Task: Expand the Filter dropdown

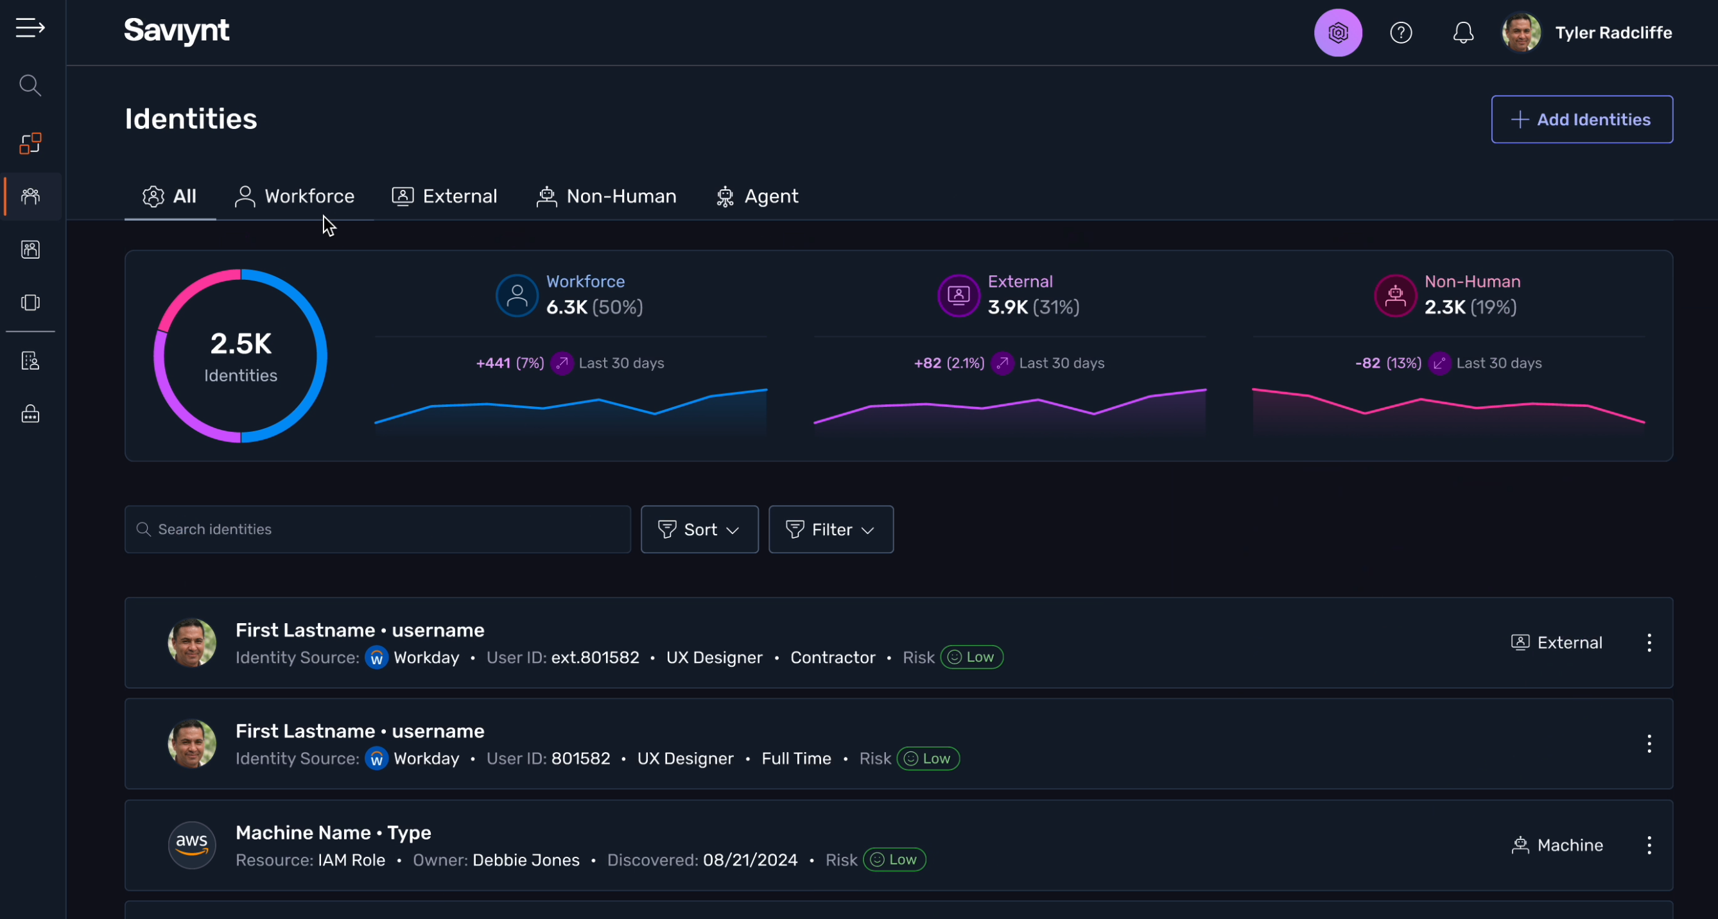Action: 830,529
